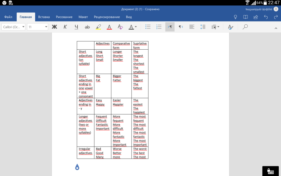Open the lightbulb help assistant
The image size is (281, 176).
coord(236,17)
